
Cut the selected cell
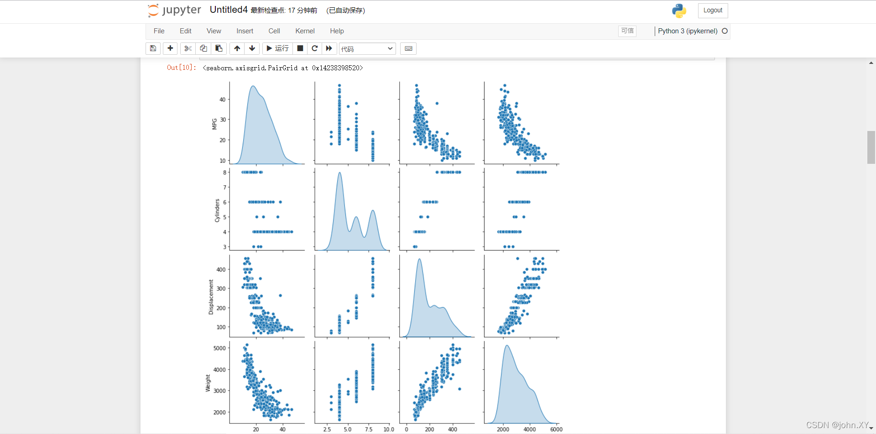(188, 48)
